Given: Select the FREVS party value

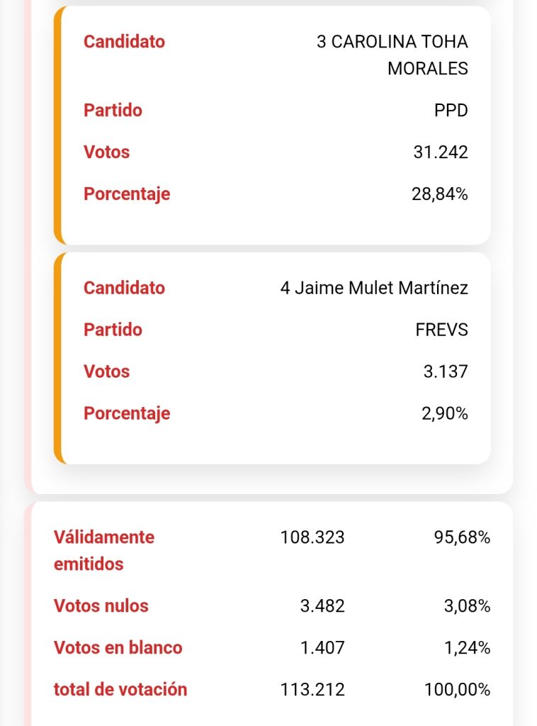Looking at the screenshot, I should 441,330.
